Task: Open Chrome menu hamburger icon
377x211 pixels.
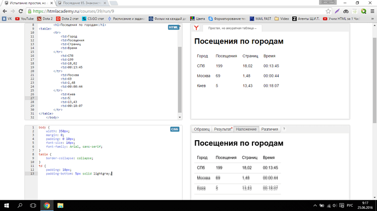Action: (x=372, y=11)
